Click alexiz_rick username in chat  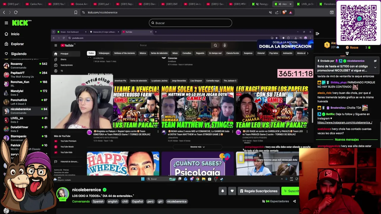coord(324,93)
